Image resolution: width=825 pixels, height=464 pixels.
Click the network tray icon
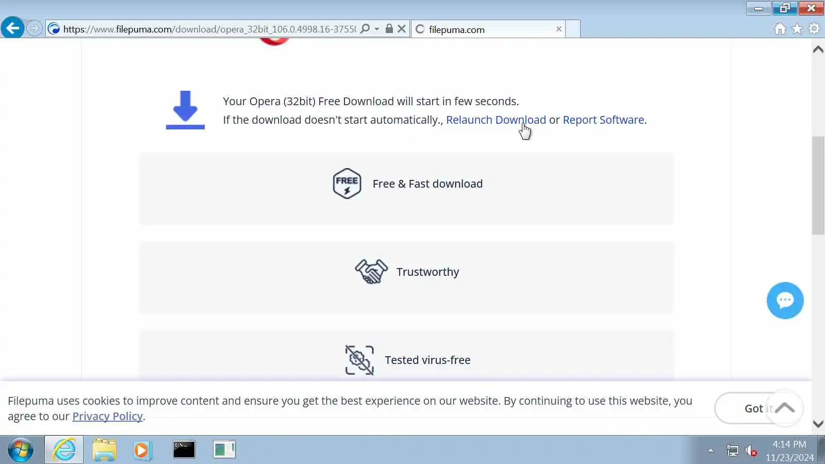[x=732, y=451]
